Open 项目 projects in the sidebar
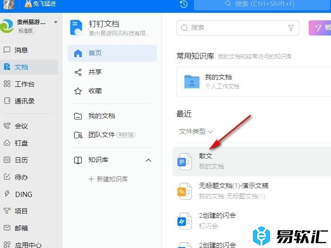 point(21,211)
